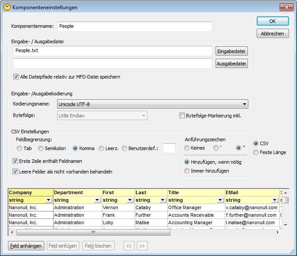Image resolution: width=297 pixels, height=256 pixels.
Task: Click the Abbrechen button
Action: coord(273,34)
